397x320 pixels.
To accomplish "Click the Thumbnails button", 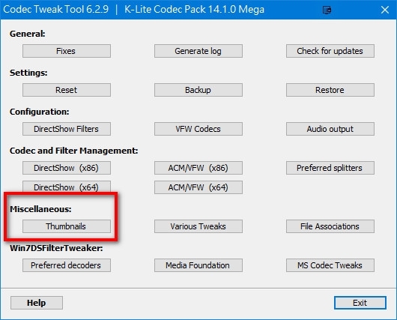I will [67, 226].
